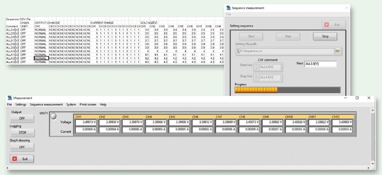The image size is (382, 175).
Task: Click the Next comment field showing ALL3.8[V]
Action: [320, 64]
